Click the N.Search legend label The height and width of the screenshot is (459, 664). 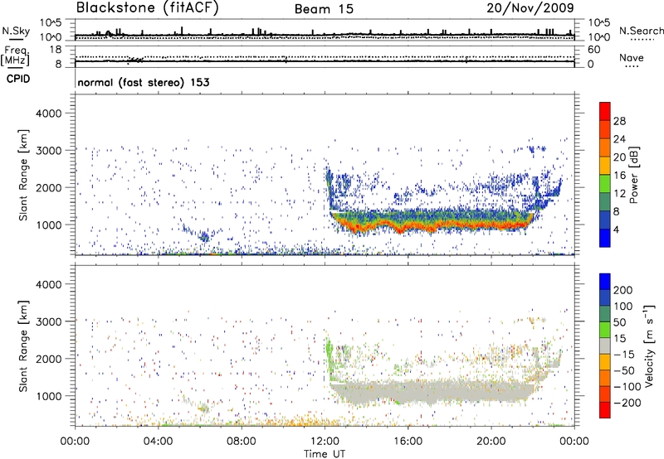tap(642, 31)
